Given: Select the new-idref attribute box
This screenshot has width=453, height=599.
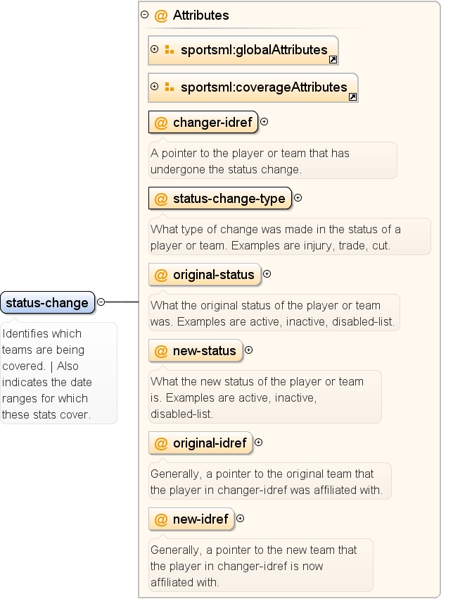Looking at the screenshot, I should [x=191, y=519].
